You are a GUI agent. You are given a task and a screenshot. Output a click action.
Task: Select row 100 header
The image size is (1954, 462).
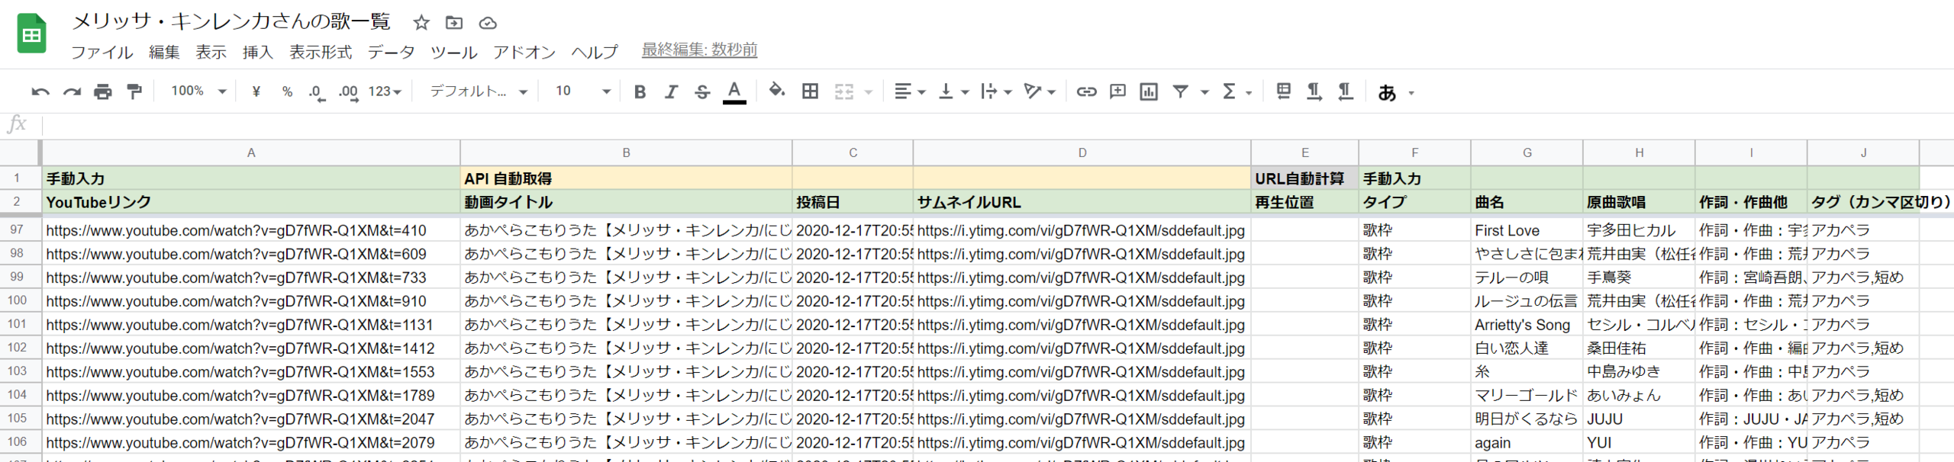pyautogui.click(x=18, y=300)
